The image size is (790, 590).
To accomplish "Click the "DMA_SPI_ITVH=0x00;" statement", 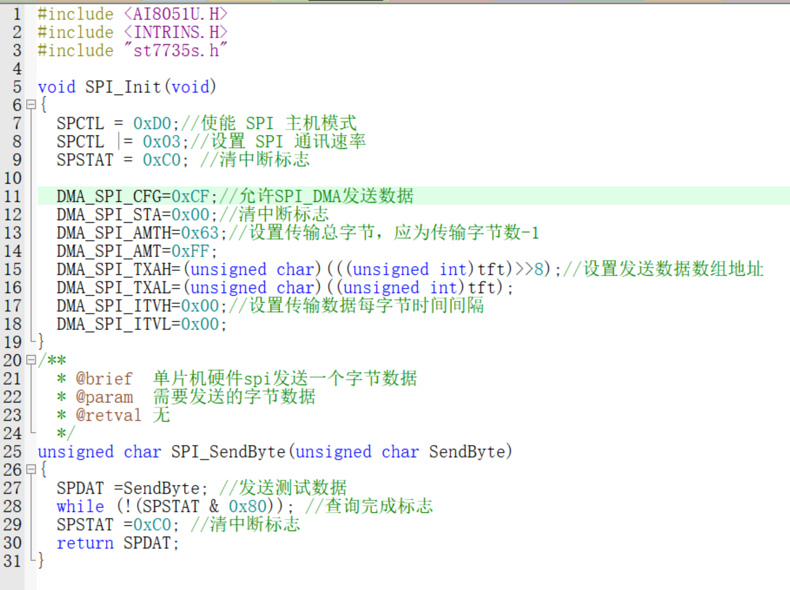I will pos(141,306).
